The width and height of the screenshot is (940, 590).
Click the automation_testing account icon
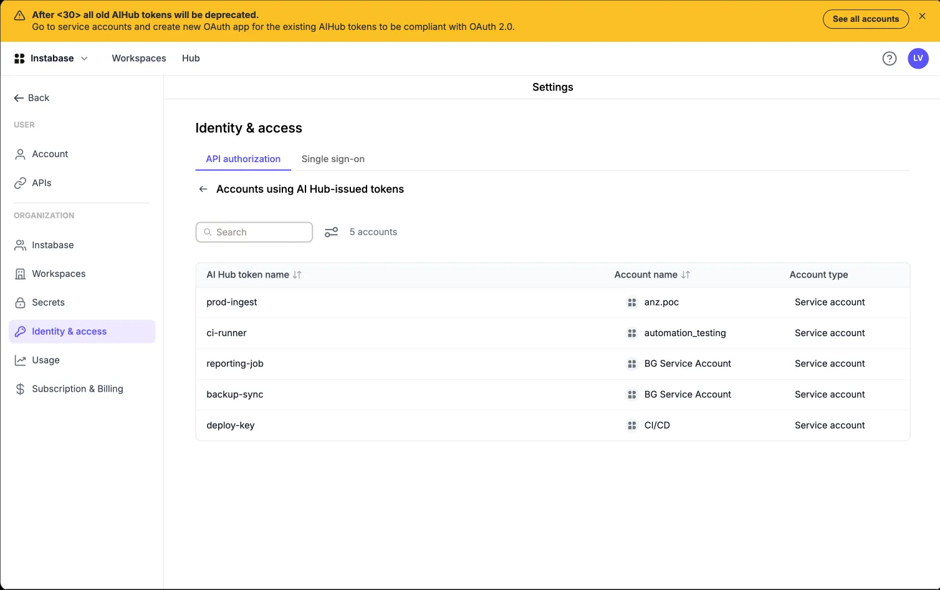click(x=631, y=333)
